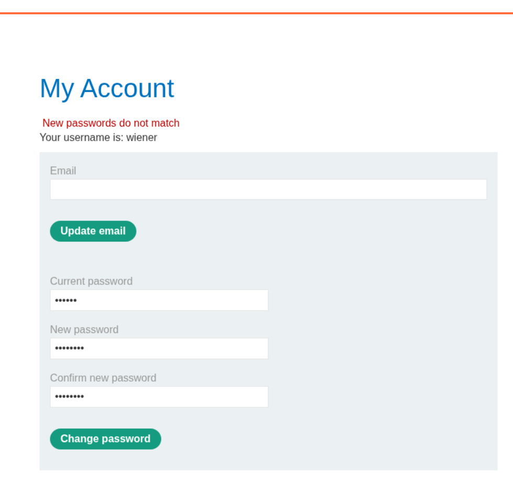Click the New password label

pyautogui.click(x=84, y=329)
